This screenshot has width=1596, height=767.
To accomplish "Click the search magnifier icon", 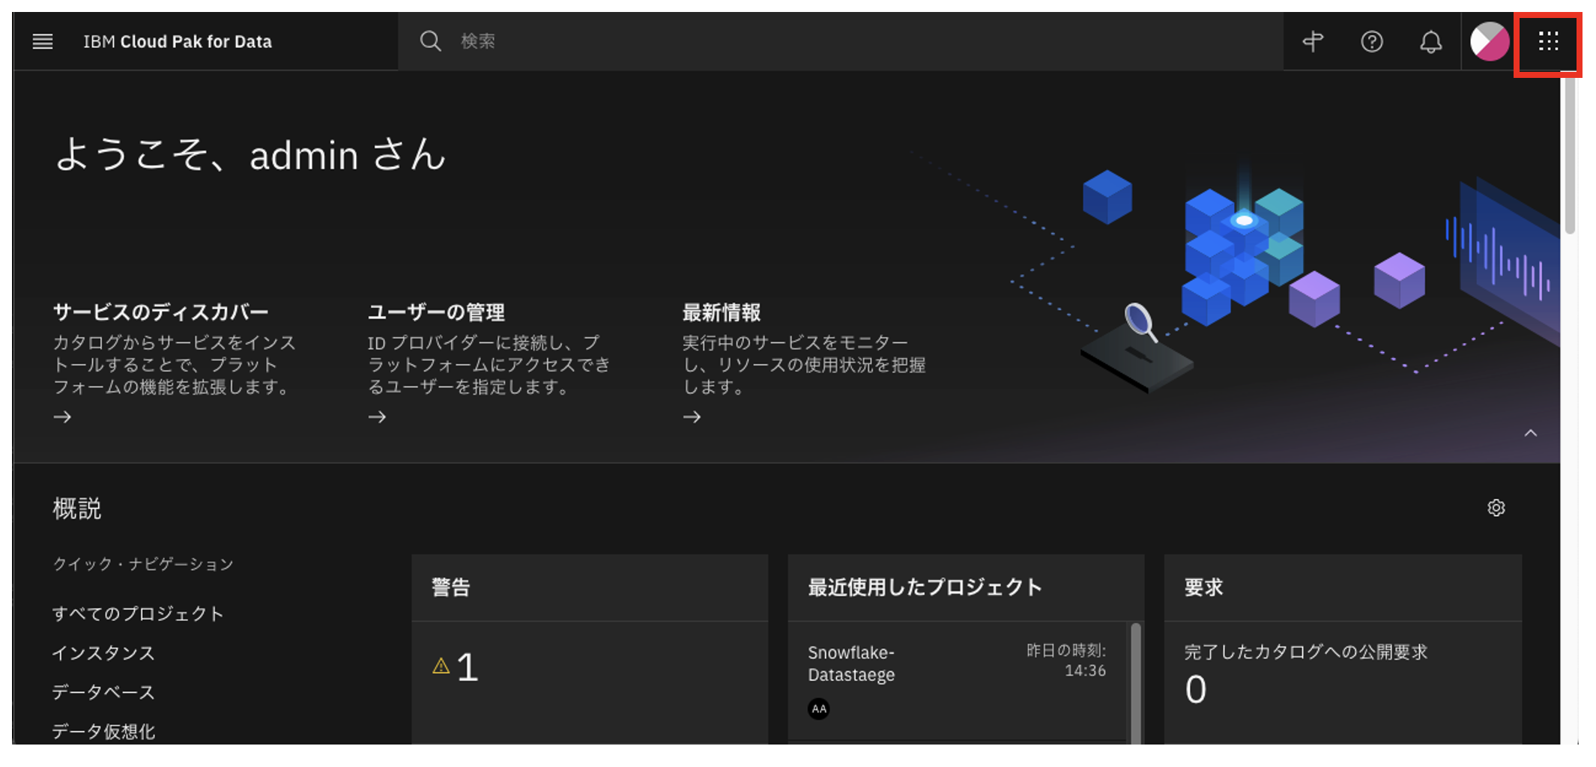I will (431, 41).
